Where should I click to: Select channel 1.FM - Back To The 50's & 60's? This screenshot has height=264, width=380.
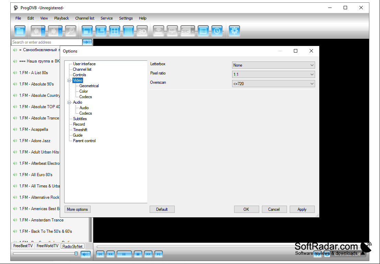click(x=46, y=231)
